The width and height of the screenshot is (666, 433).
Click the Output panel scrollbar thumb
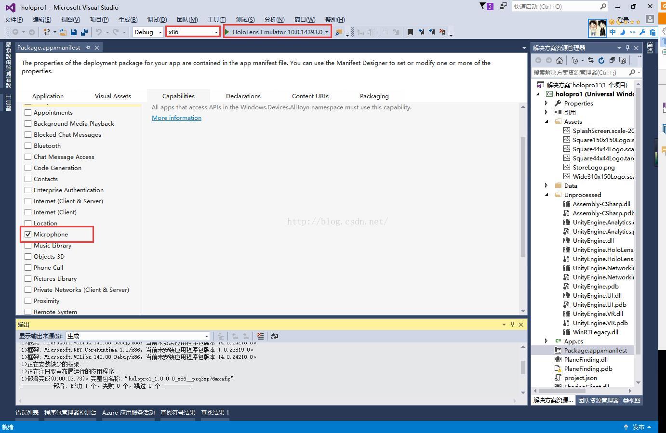pyautogui.click(x=523, y=367)
